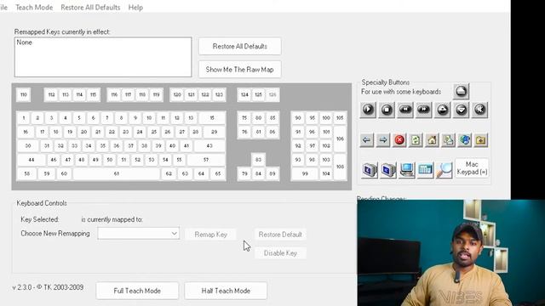
Task: Select key 30 on the keyboard layout
Action: pyautogui.click(x=28, y=145)
